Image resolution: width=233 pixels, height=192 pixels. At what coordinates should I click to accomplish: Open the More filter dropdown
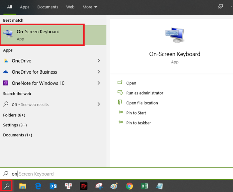pos(90,7)
